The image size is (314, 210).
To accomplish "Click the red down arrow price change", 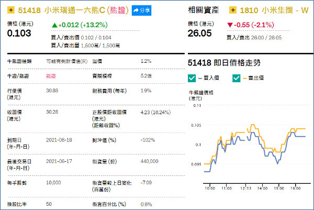I will point(230,25).
